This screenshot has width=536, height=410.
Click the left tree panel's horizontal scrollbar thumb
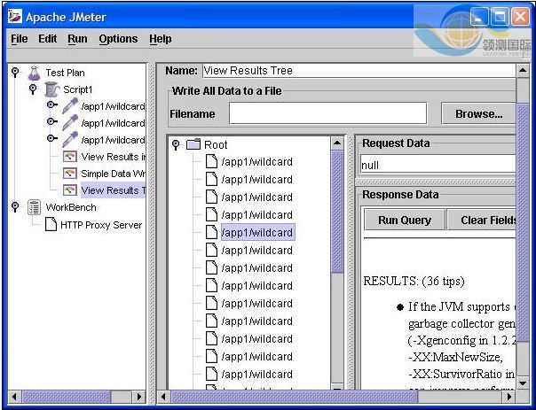pyautogui.click(x=67, y=397)
